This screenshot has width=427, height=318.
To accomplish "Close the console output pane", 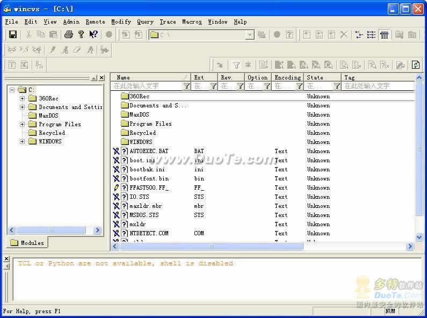I will coord(6,259).
